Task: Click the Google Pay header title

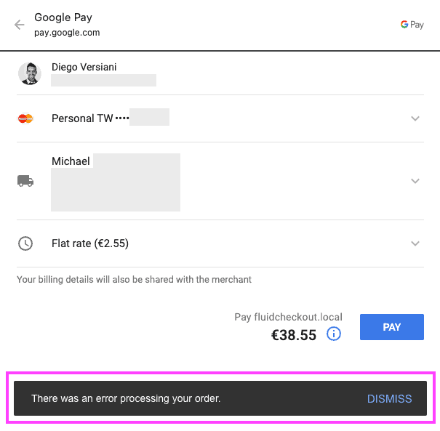Action: click(63, 17)
